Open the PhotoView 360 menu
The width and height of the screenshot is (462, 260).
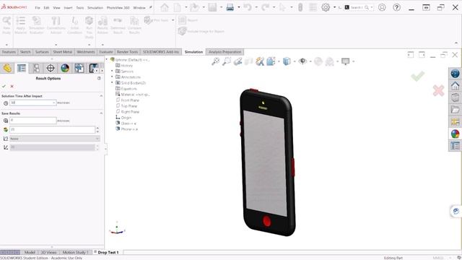[x=118, y=8]
